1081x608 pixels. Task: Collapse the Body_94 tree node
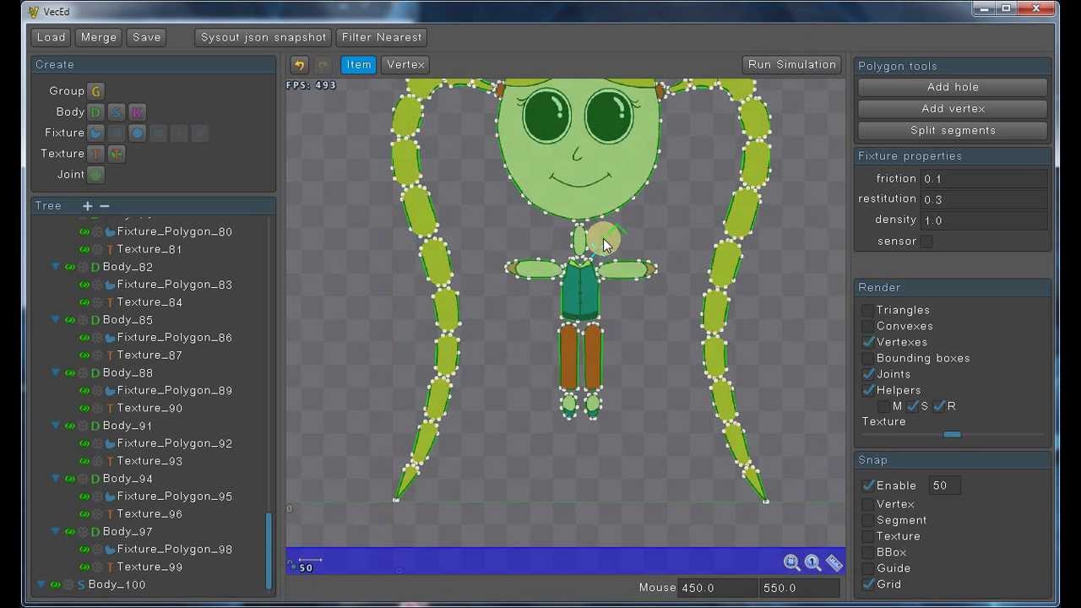tap(56, 479)
